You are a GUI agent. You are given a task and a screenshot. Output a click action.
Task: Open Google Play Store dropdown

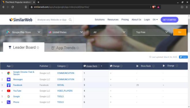coord(24,32)
